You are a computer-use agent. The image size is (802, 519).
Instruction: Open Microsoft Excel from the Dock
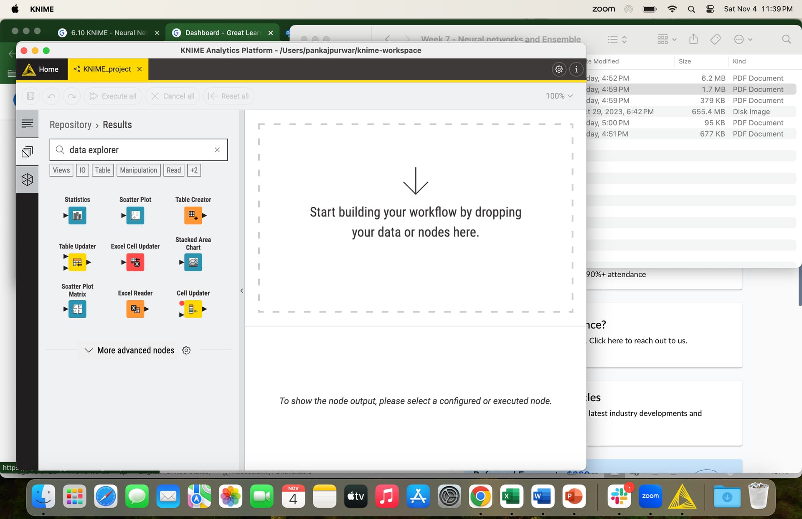[x=512, y=496]
